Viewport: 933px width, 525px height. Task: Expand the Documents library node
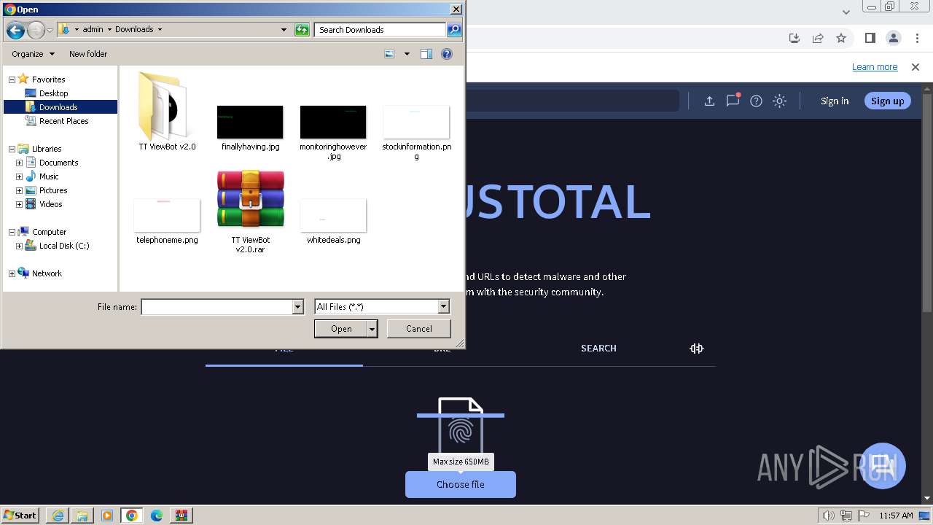tap(19, 163)
